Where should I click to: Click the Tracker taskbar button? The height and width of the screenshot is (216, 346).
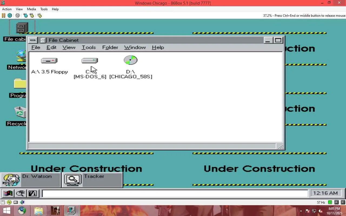click(x=92, y=180)
